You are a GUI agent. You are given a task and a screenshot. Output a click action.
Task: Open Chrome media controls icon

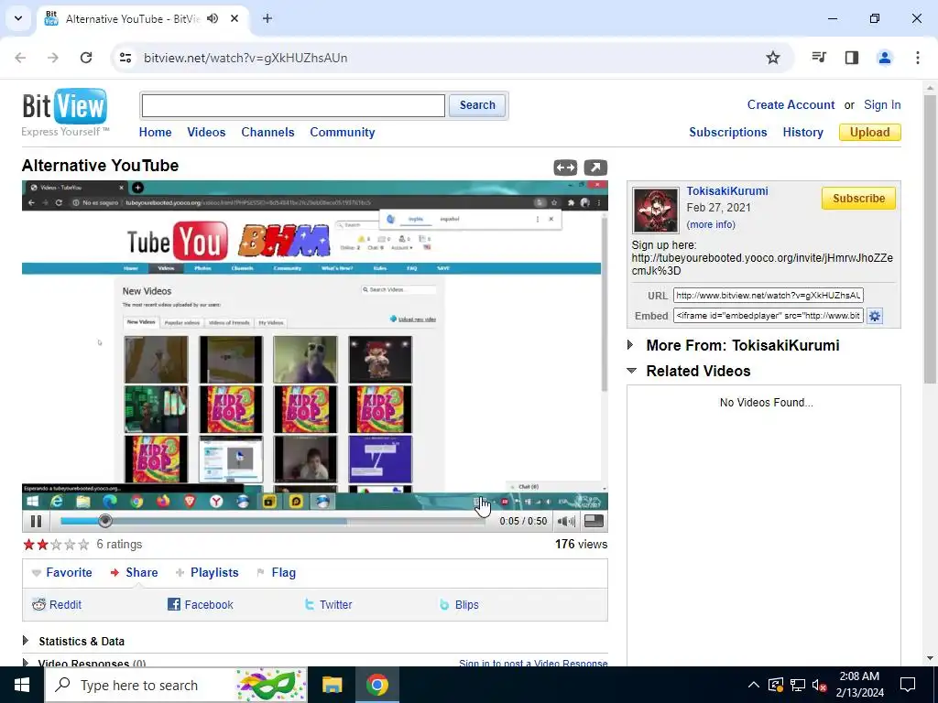pos(819,58)
